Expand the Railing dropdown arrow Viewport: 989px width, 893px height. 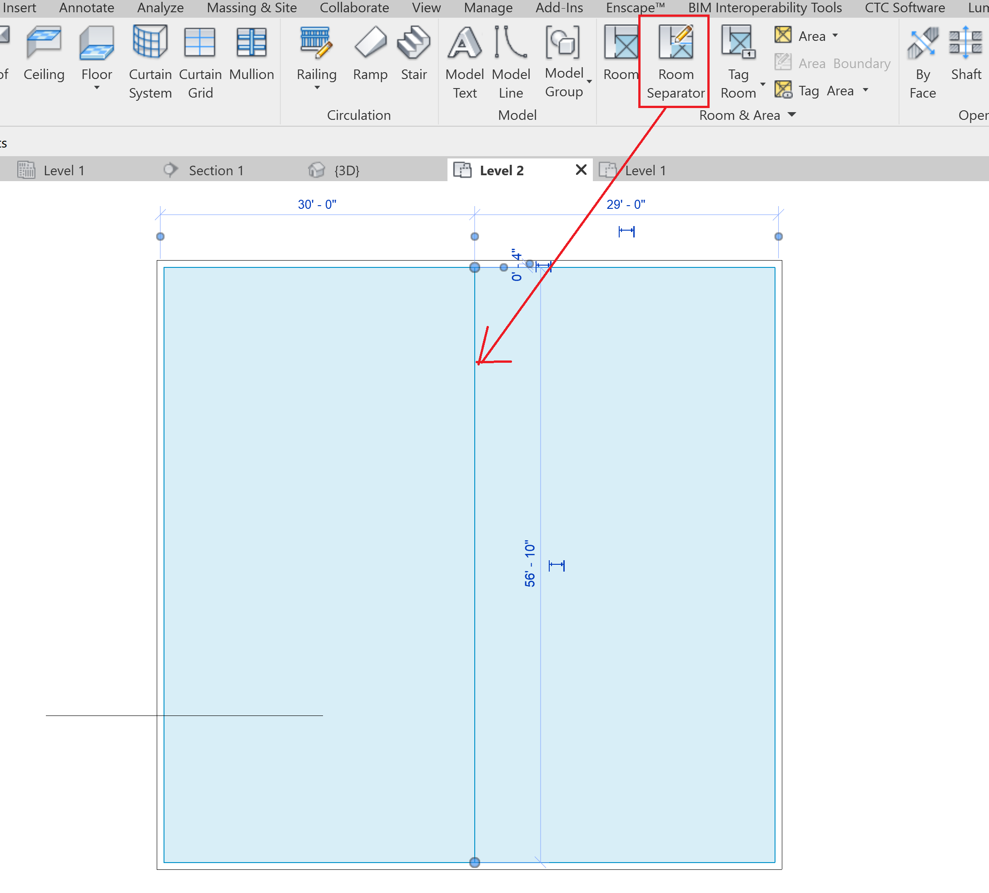pos(317,88)
